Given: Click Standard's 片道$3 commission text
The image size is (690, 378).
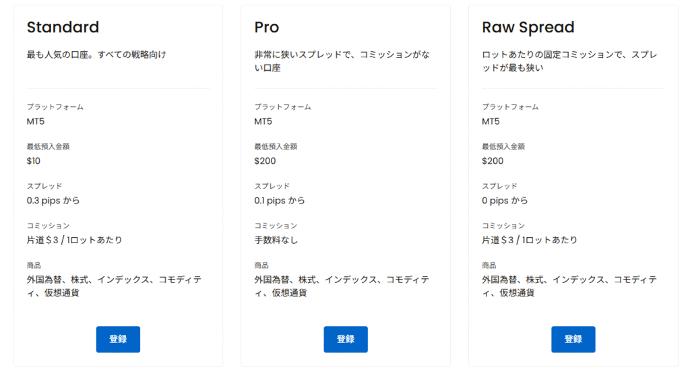Looking at the screenshot, I should pos(74,240).
